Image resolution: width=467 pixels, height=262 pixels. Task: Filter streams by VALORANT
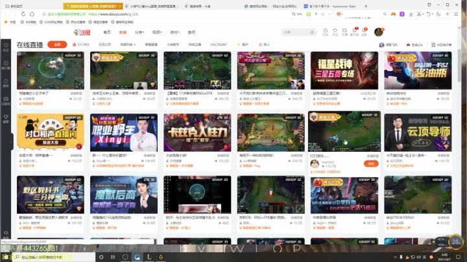[219, 45]
